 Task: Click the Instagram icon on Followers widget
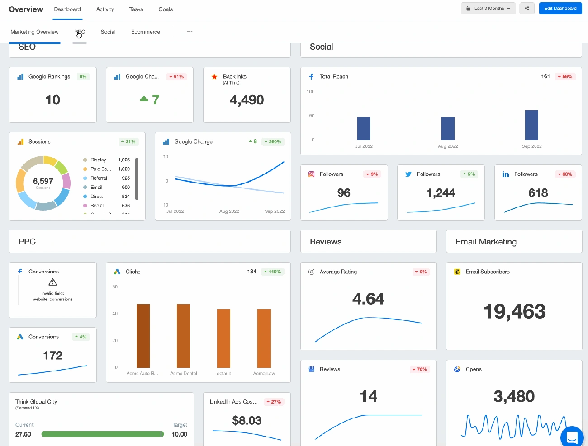click(310, 174)
